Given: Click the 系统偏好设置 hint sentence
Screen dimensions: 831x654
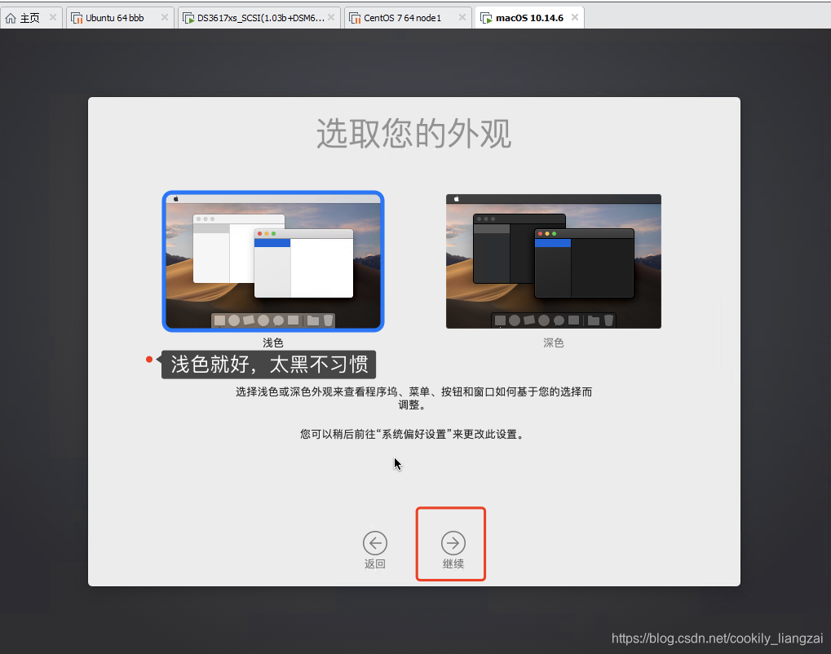Looking at the screenshot, I should click(x=413, y=434).
